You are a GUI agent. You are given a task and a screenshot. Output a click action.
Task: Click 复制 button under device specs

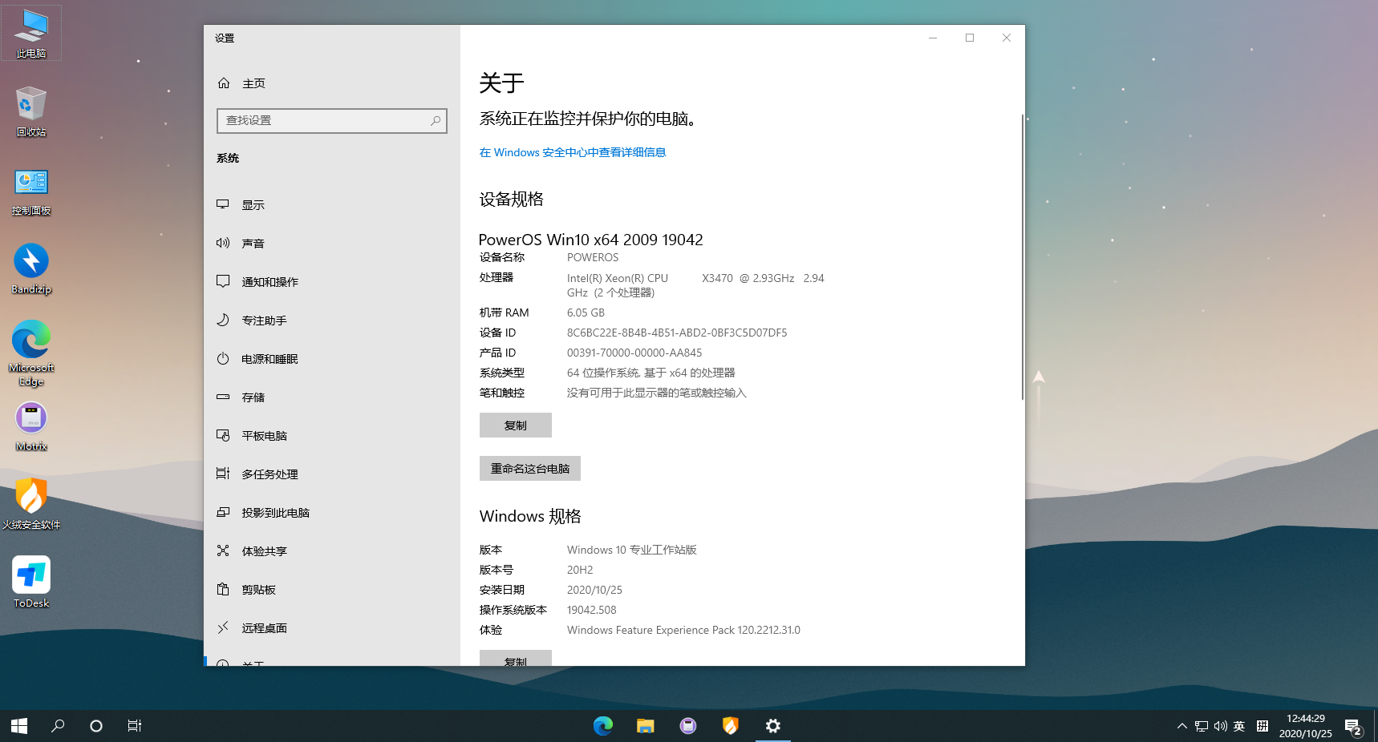click(516, 425)
